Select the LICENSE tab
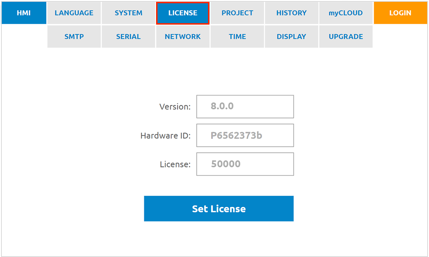The width and height of the screenshot is (429, 257). [183, 13]
